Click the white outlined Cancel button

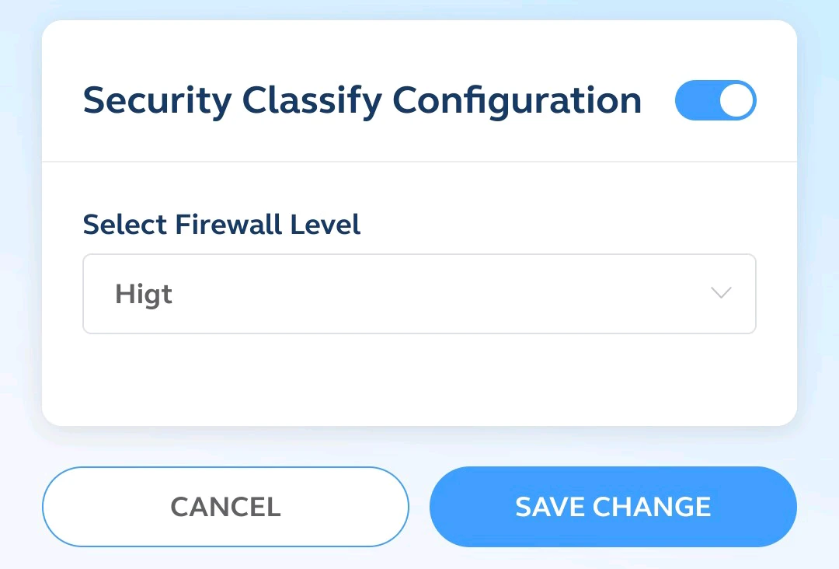[225, 507]
